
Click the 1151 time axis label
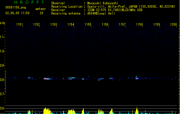19,25
